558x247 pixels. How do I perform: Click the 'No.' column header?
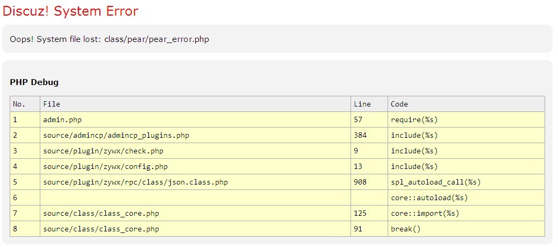(x=25, y=104)
